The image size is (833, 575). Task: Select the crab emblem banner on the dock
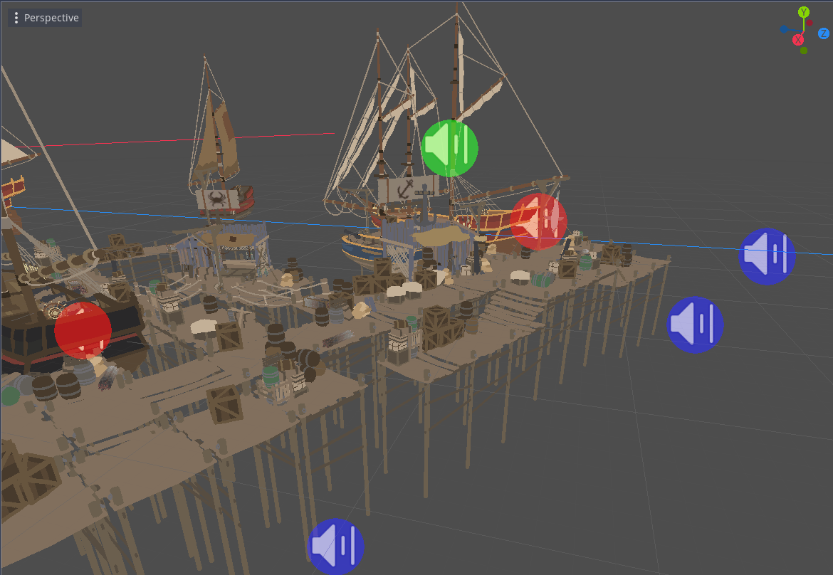pos(217,199)
